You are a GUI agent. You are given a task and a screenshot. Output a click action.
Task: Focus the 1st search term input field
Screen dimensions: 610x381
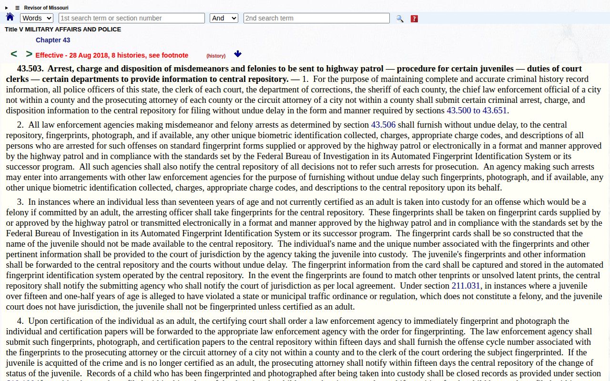click(132, 18)
